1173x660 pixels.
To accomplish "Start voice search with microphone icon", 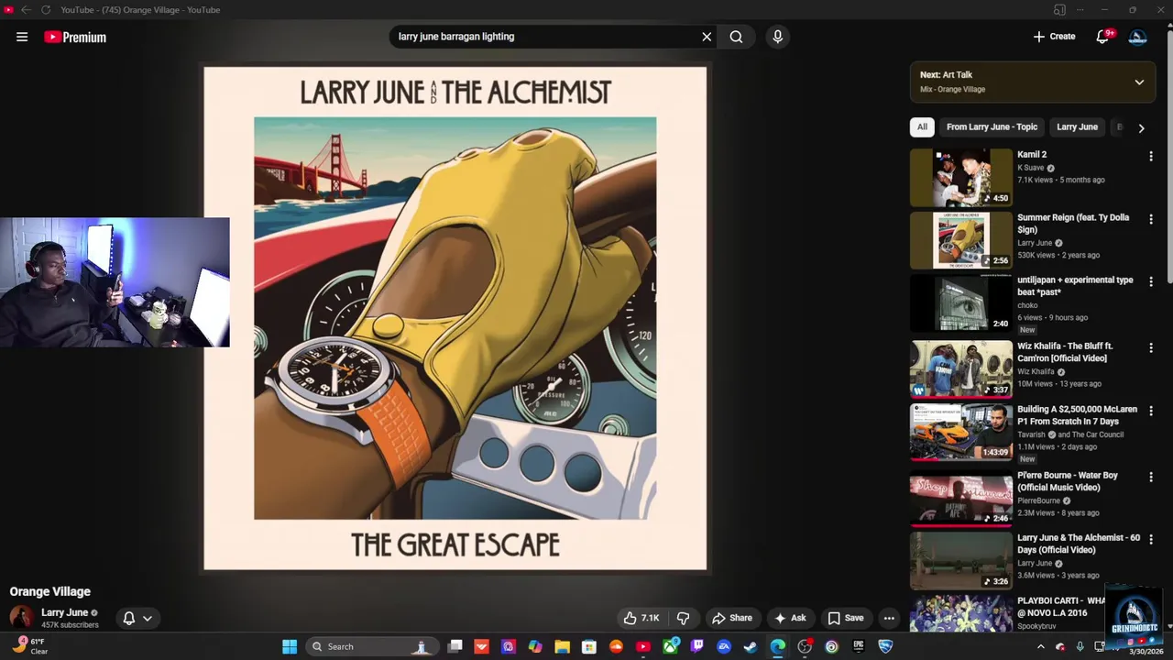I will (777, 37).
